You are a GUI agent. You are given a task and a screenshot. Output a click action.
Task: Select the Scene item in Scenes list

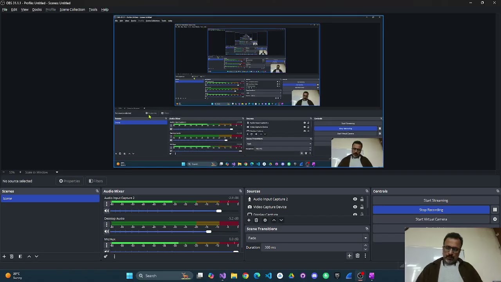(x=50, y=199)
